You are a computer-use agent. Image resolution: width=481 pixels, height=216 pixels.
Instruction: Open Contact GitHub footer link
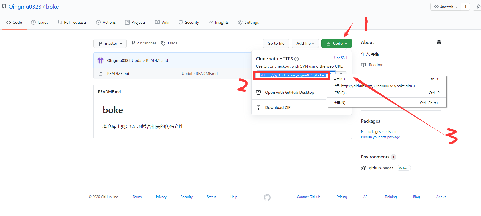[308, 197]
